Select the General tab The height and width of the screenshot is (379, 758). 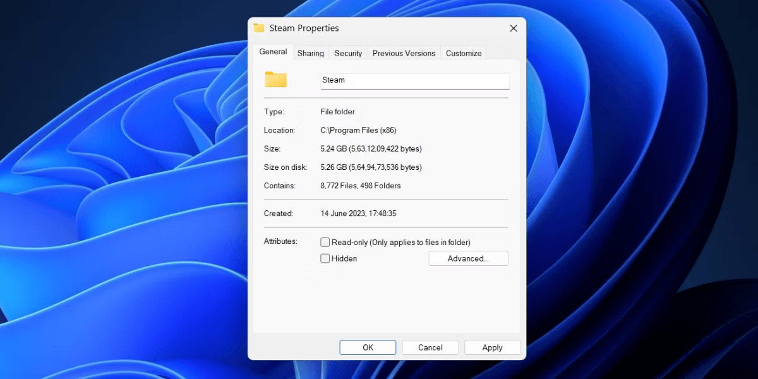(x=272, y=52)
